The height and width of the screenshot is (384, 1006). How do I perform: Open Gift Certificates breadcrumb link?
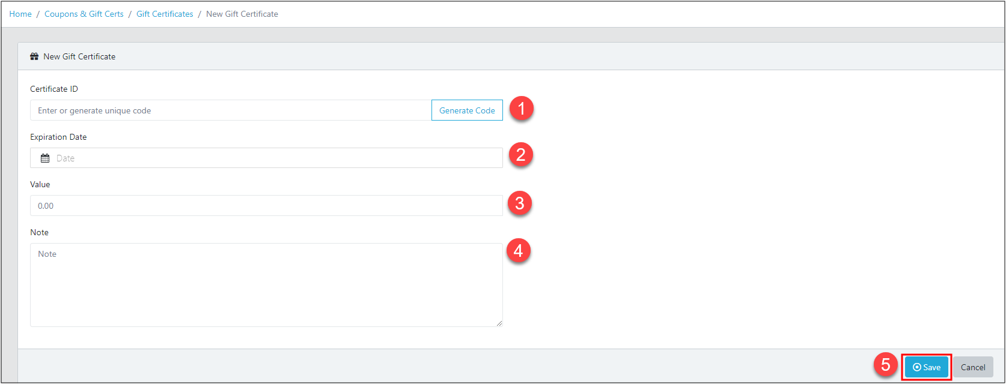pos(165,14)
